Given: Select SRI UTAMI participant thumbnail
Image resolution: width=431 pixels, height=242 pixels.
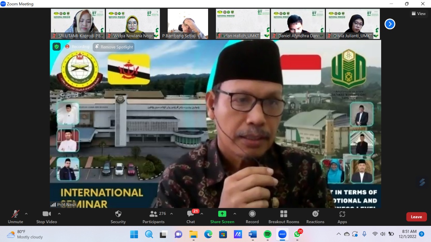Looking at the screenshot, I should coord(78,24).
